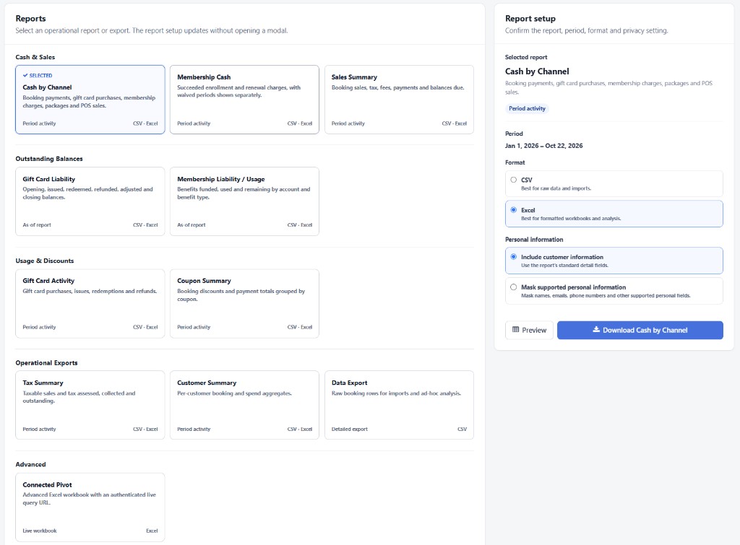The image size is (740, 545).
Task: Click the Operational Exports section heading
Action: tap(46, 362)
